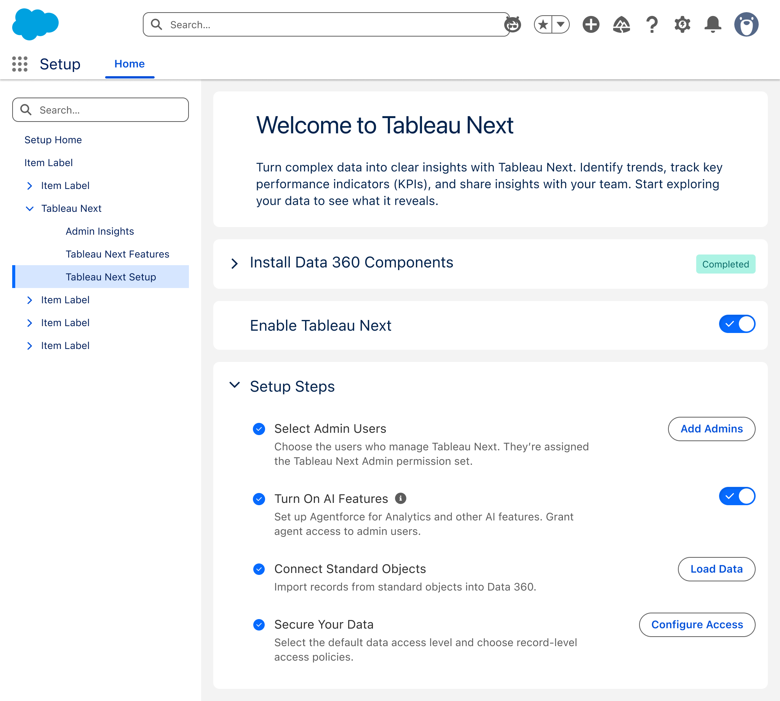The width and height of the screenshot is (780, 701).
Task: Add page to favorites with star icon
Action: point(543,25)
